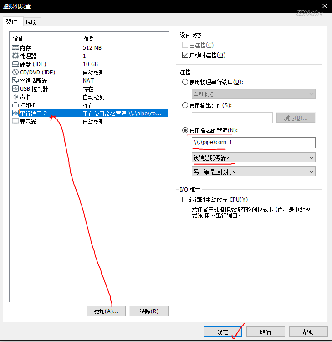Click the sound card (声卡) speaker icon

[15, 97]
